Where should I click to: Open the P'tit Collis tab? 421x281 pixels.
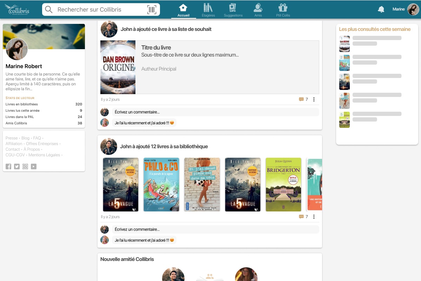[283, 10]
